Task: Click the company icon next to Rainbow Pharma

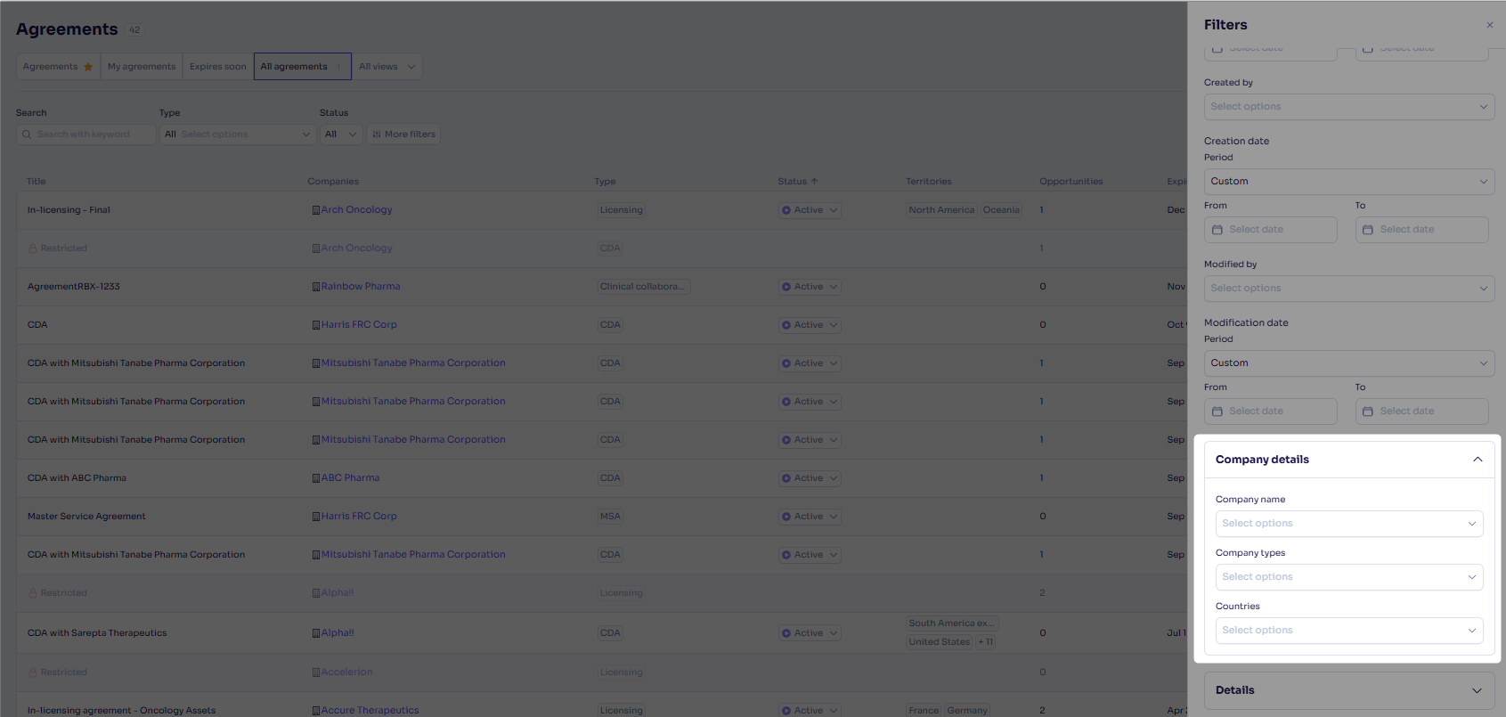Action: pyautogui.click(x=315, y=287)
